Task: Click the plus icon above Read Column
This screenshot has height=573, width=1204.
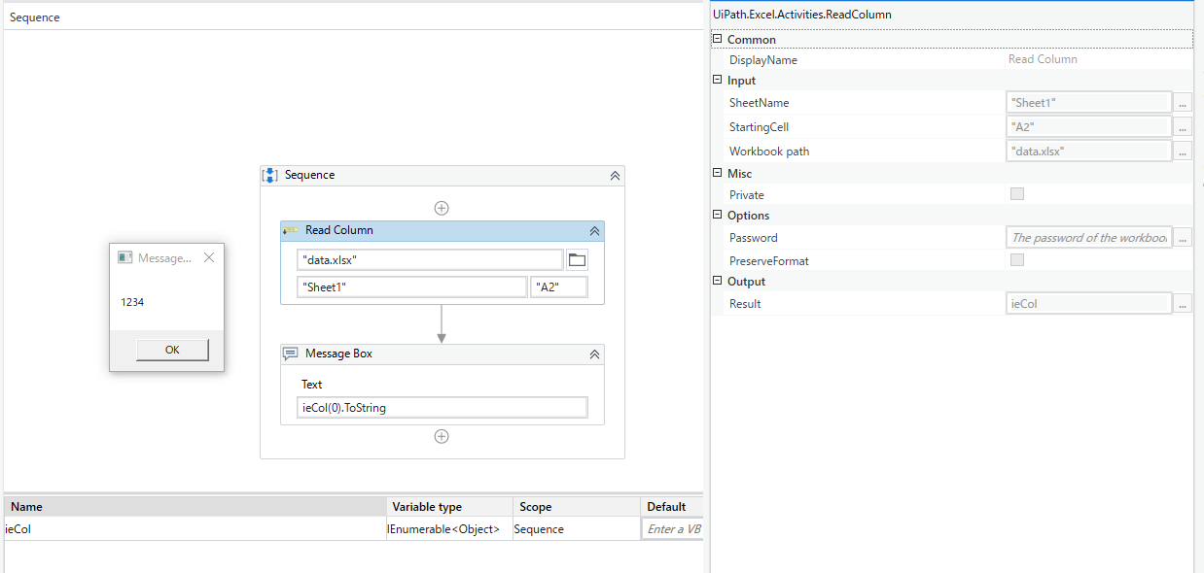Action: click(x=442, y=208)
